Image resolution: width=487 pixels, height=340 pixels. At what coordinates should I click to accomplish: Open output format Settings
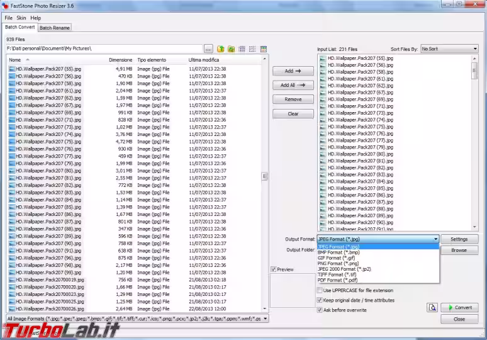click(459, 239)
